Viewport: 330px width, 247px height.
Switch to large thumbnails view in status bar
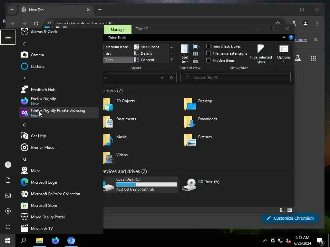290,210
